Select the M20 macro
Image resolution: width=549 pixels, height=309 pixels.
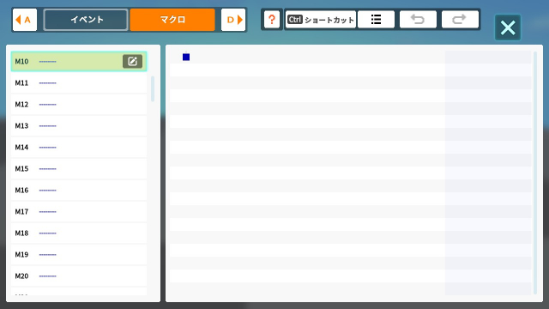[79, 276]
